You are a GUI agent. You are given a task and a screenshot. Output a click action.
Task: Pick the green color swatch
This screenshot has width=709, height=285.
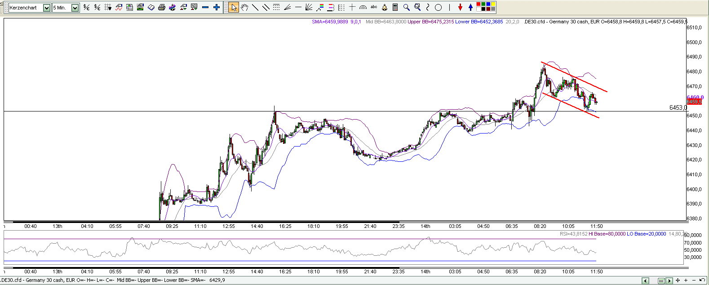tap(483, 4)
